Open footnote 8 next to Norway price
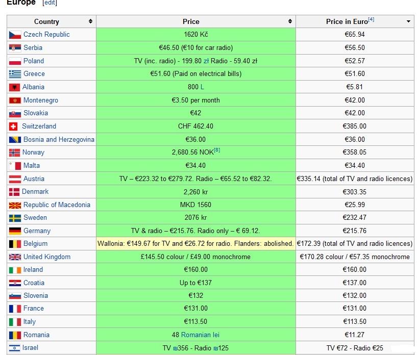The width and height of the screenshot is (418, 355). click(217, 150)
